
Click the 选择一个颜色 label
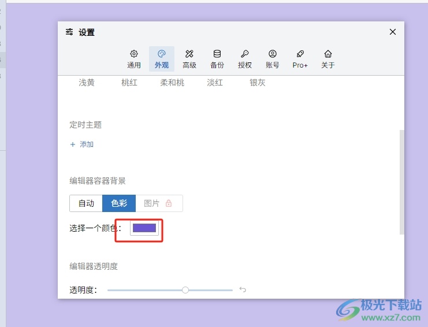[95, 228]
